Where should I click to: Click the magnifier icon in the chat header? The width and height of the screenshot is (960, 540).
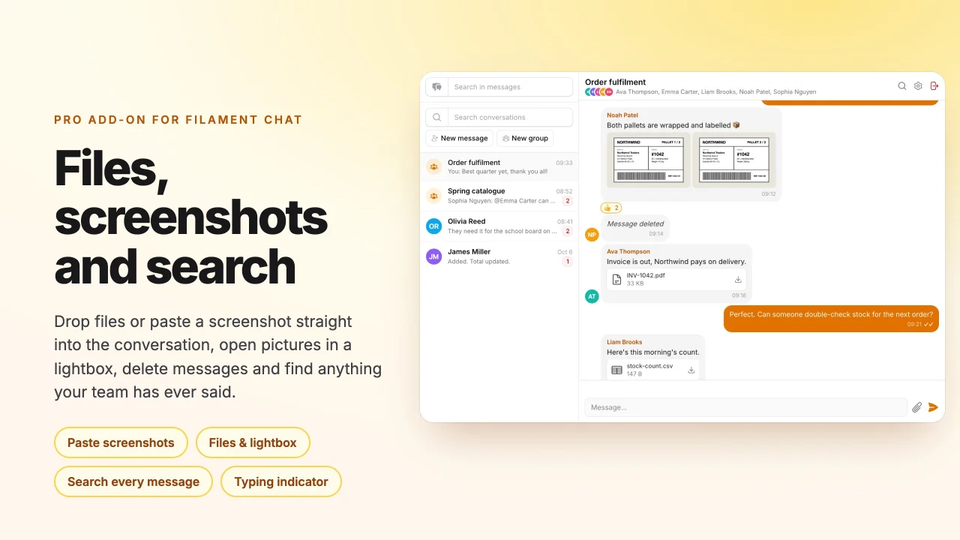[x=902, y=86]
